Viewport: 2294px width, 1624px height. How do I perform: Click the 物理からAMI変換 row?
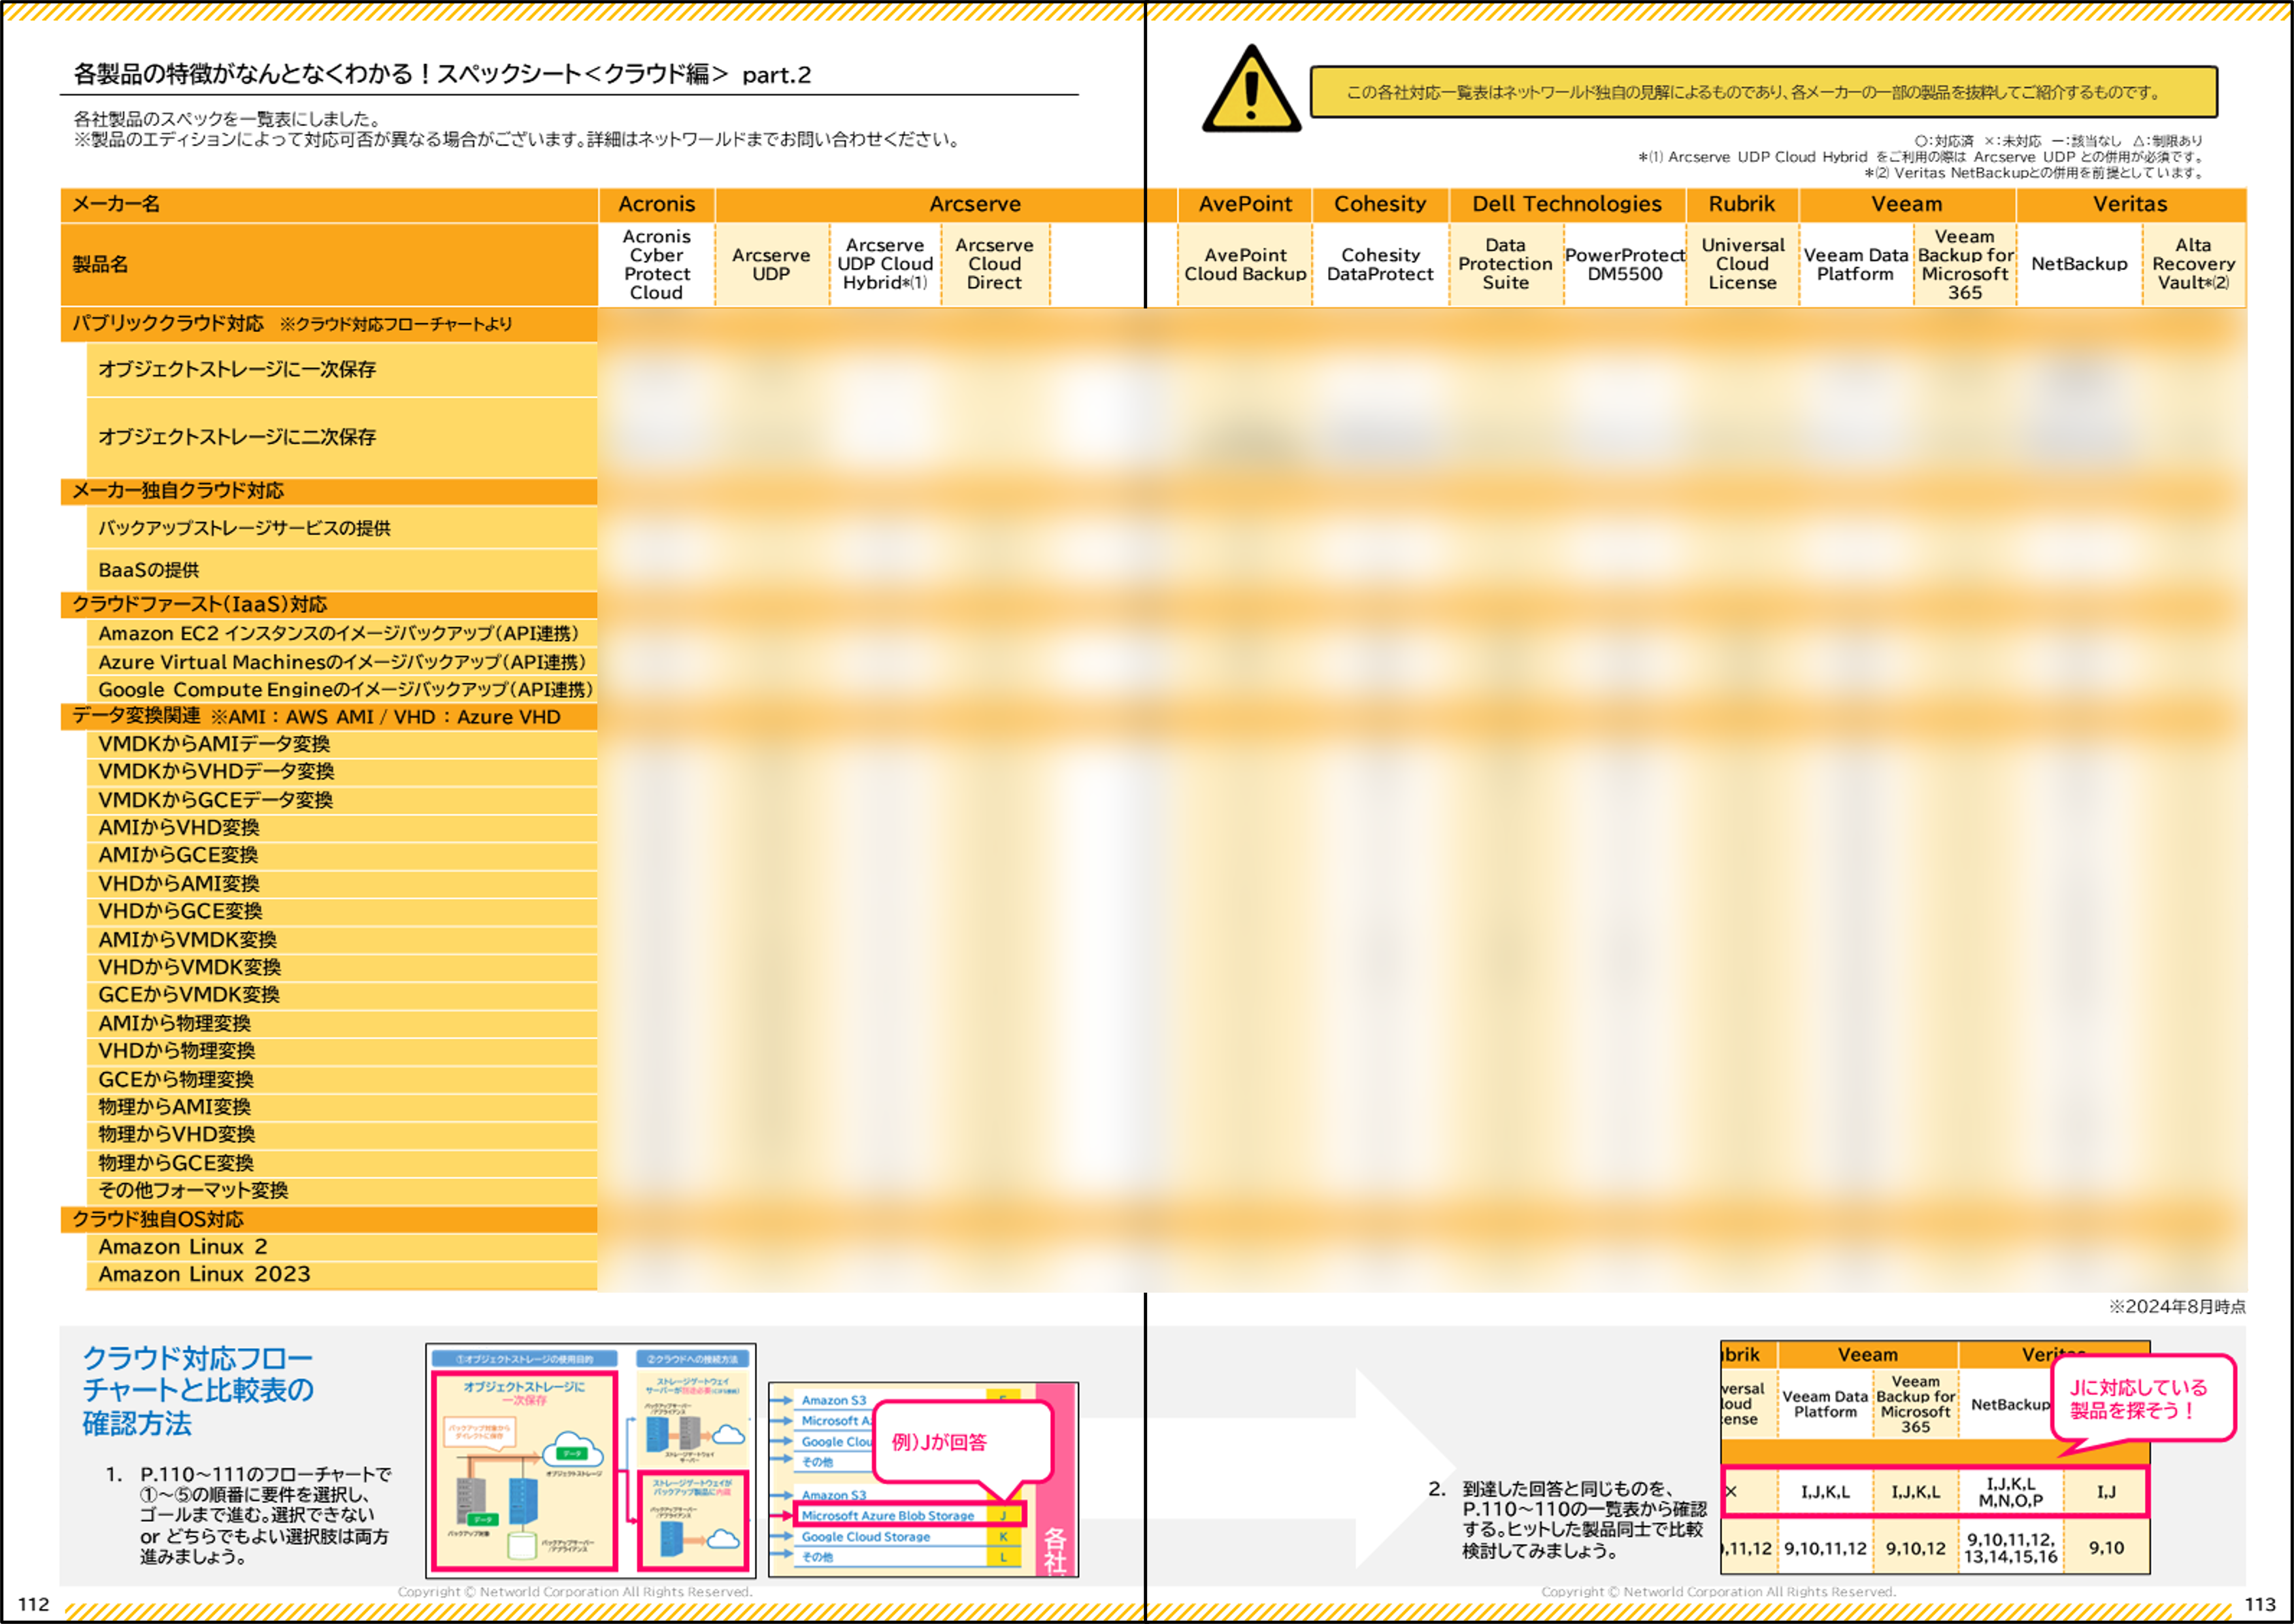tap(342, 1107)
